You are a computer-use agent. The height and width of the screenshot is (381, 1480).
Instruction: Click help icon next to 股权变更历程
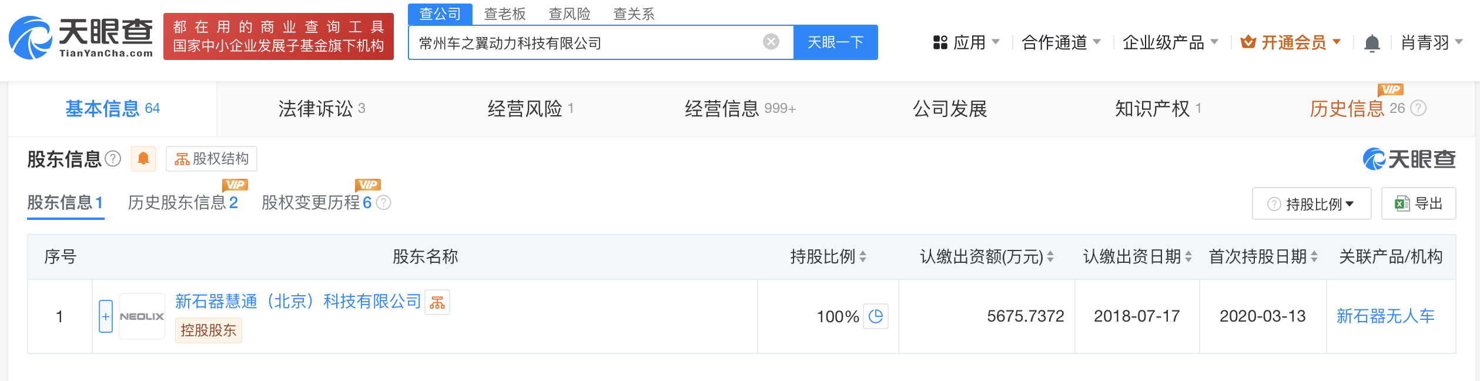point(383,203)
